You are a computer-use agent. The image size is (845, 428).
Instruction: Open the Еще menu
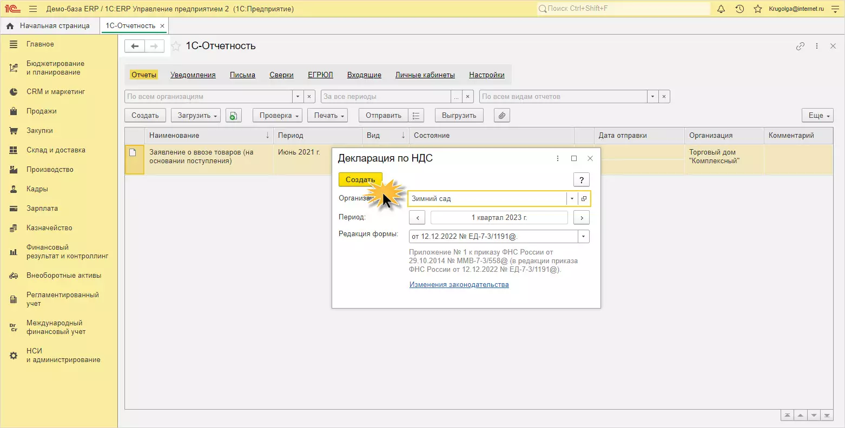coord(818,116)
